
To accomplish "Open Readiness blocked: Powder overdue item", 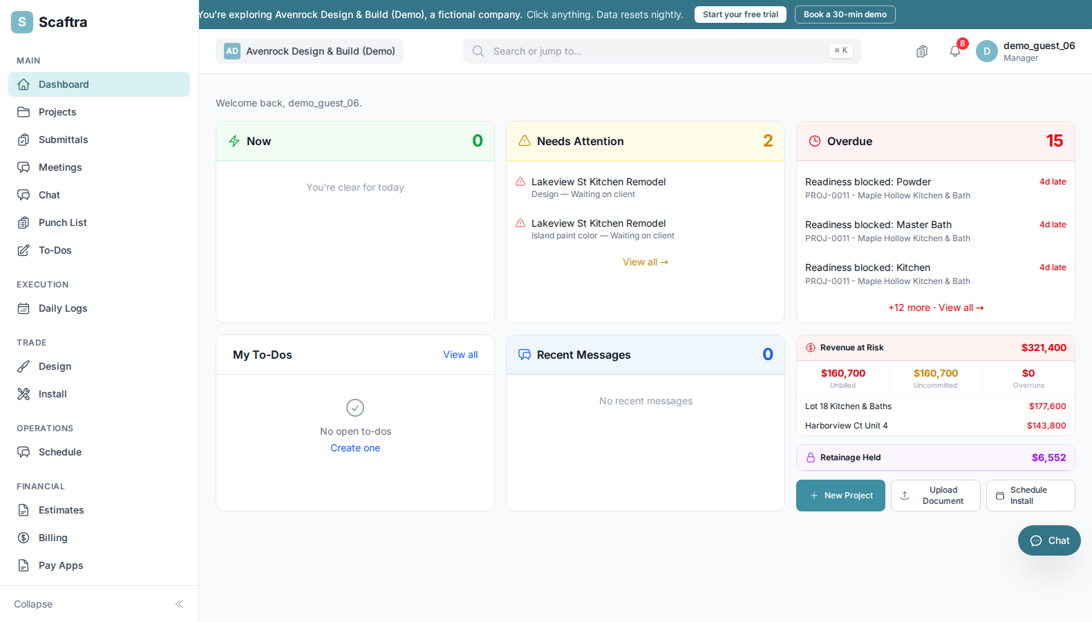I will pyautogui.click(x=936, y=188).
